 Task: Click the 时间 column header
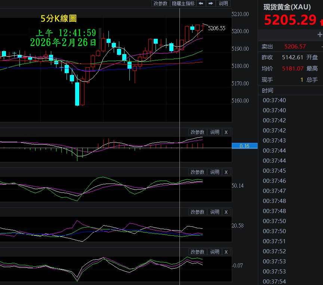tap(268, 90)
